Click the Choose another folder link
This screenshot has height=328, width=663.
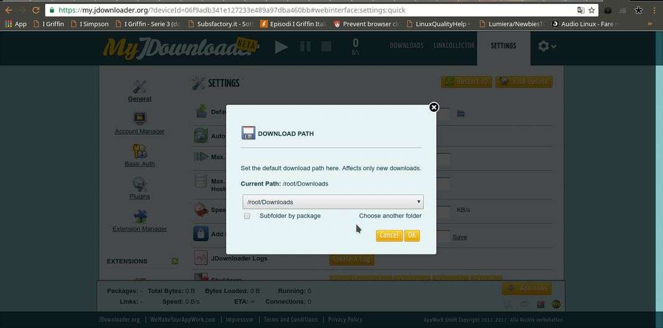tap(390, 216)
